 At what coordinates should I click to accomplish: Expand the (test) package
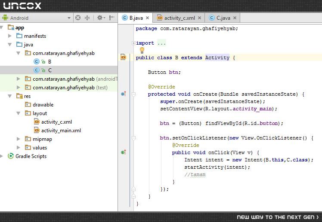click(18, 88)
